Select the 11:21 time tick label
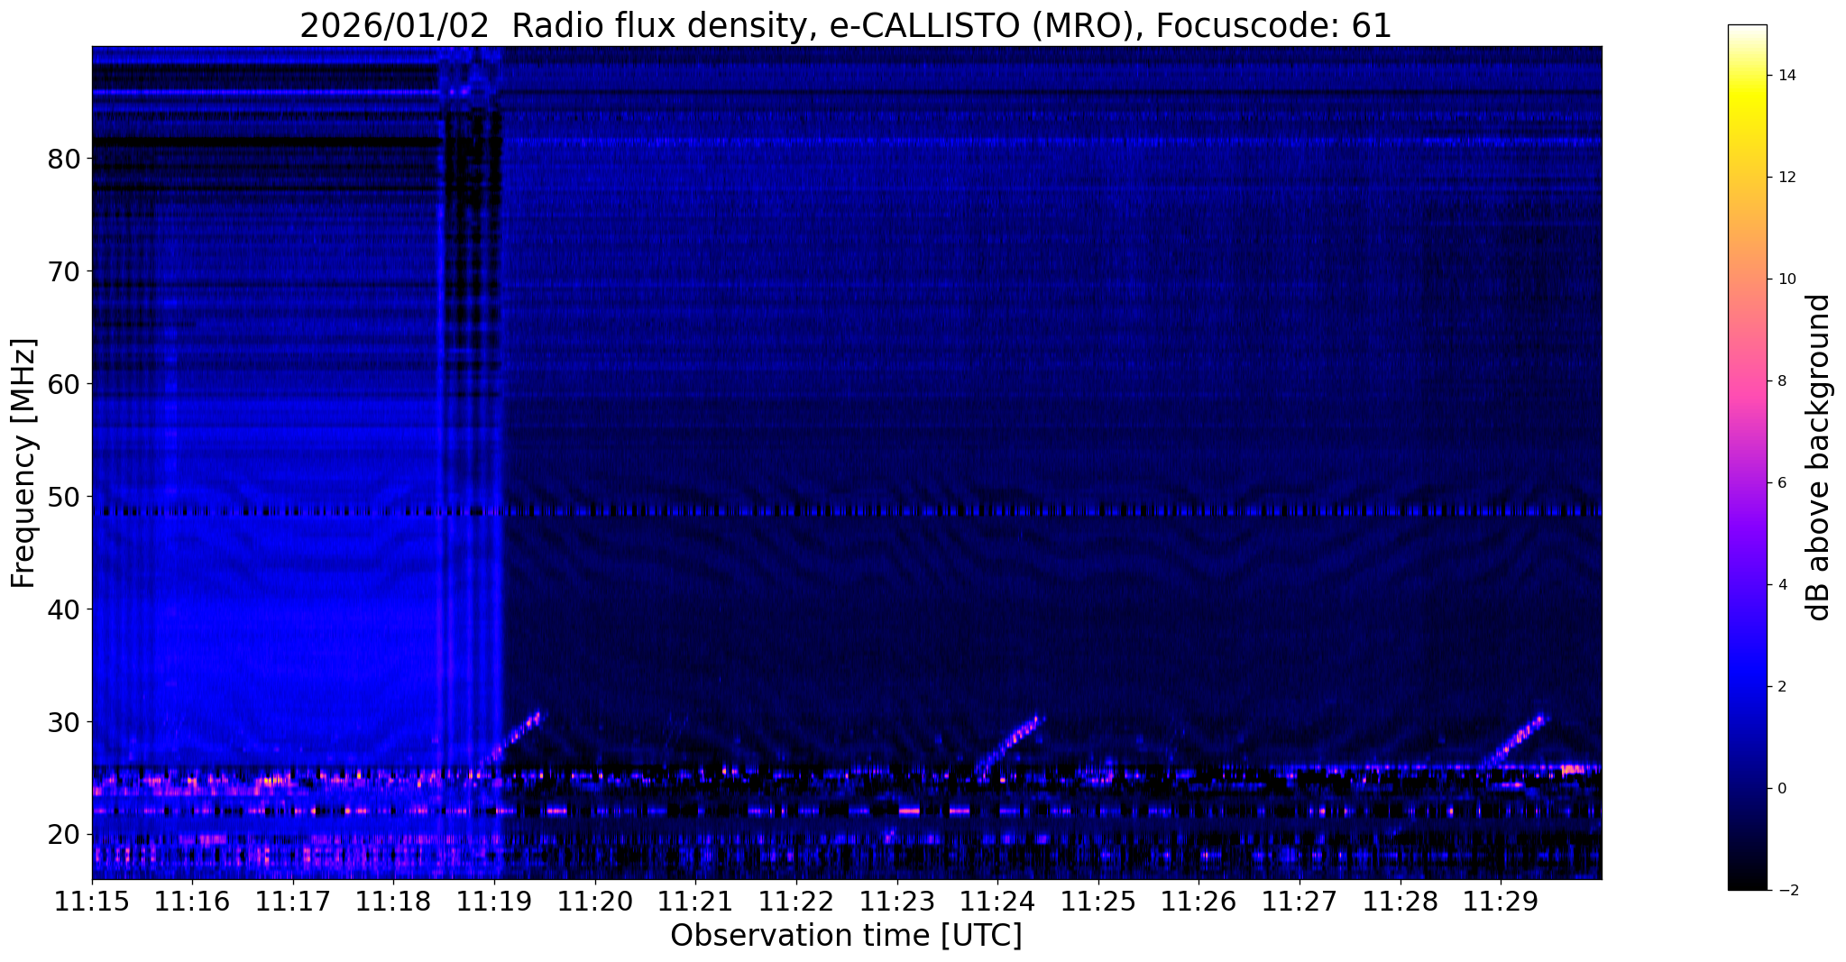The height and width of the screenshot is (962, 1846). pyautogui.click(x=695, y=901)
